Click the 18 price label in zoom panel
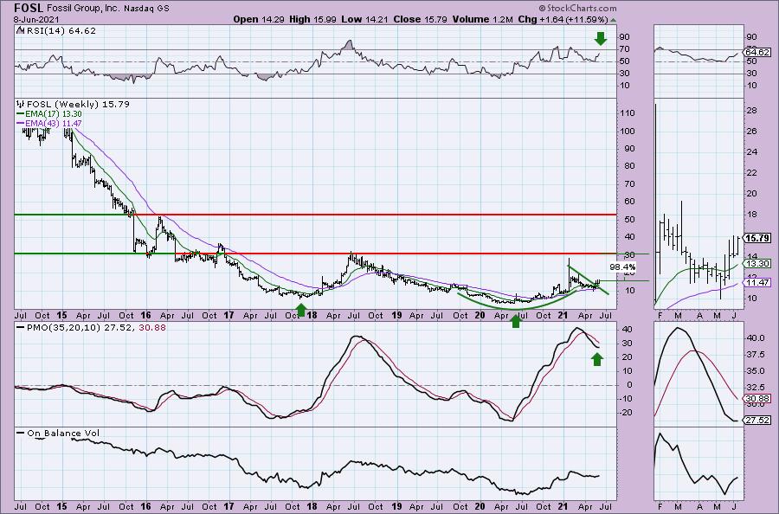 coord(751,215)
